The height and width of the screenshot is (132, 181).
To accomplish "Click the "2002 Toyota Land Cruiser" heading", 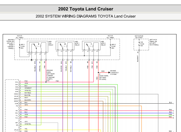I will tap(85, 9).
